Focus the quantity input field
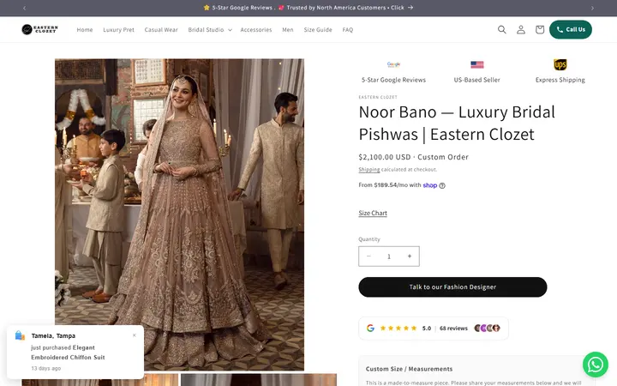Image resolution: width=617 pixels, height=386 pixels. (389, 256)
